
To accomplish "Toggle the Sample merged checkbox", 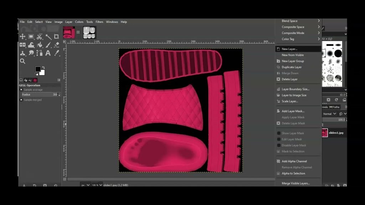I will [x=21, y=100].
